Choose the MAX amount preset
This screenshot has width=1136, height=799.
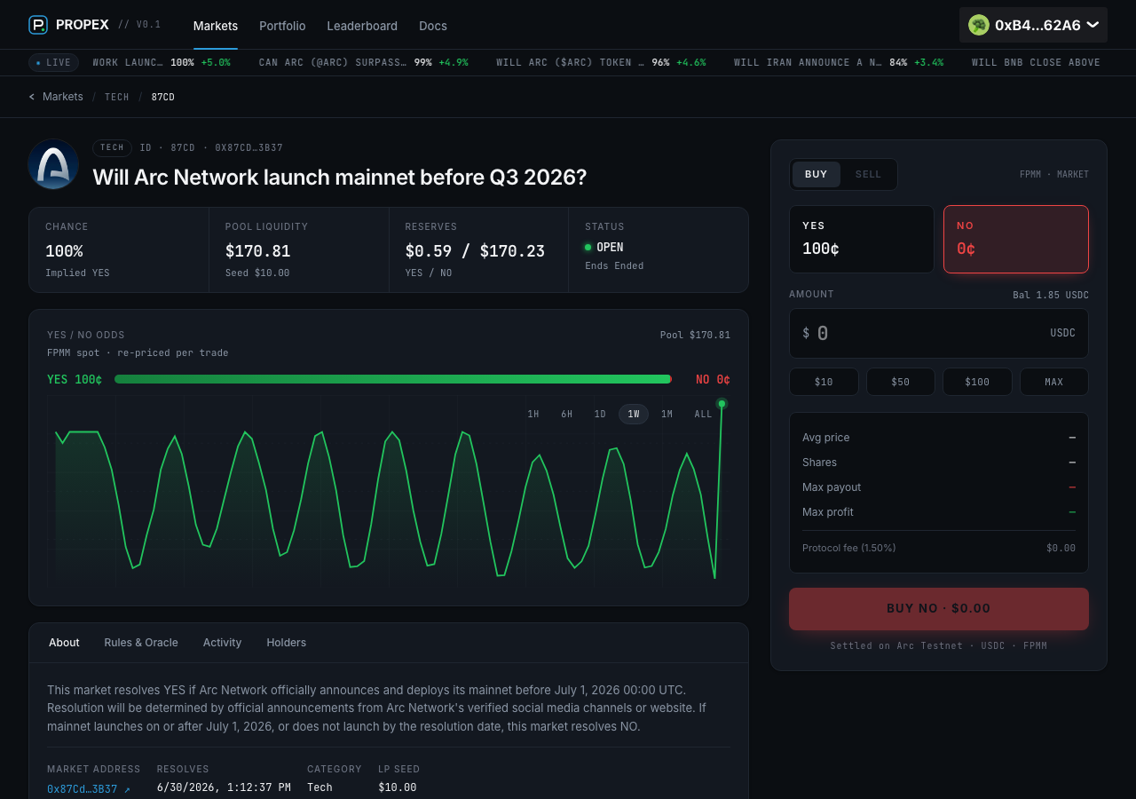[1054, 382]
